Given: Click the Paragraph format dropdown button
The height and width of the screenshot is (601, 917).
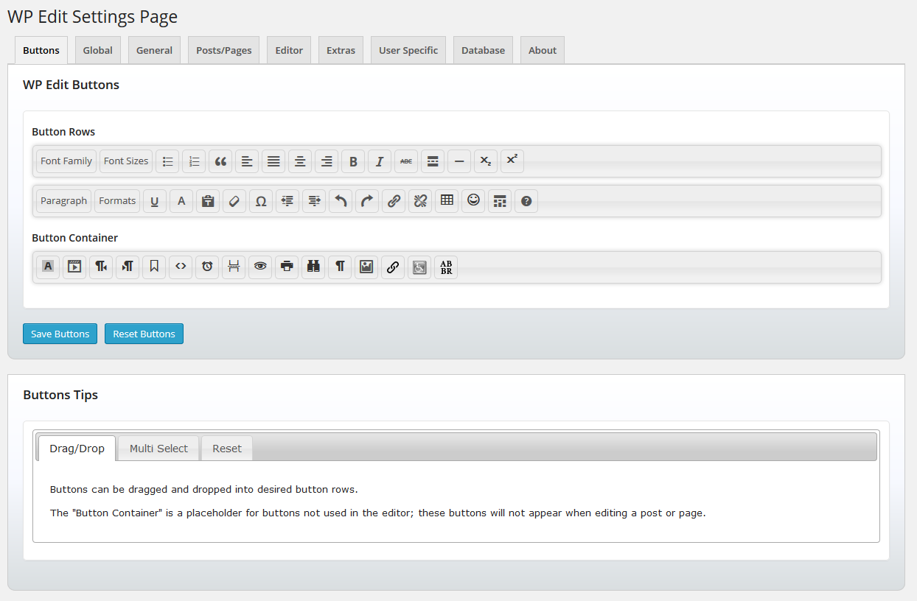Looking at the screenshot, I should [64, 201].
